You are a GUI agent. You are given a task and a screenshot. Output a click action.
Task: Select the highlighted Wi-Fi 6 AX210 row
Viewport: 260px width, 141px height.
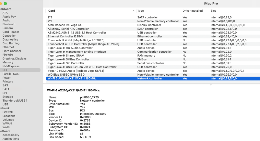153,78
